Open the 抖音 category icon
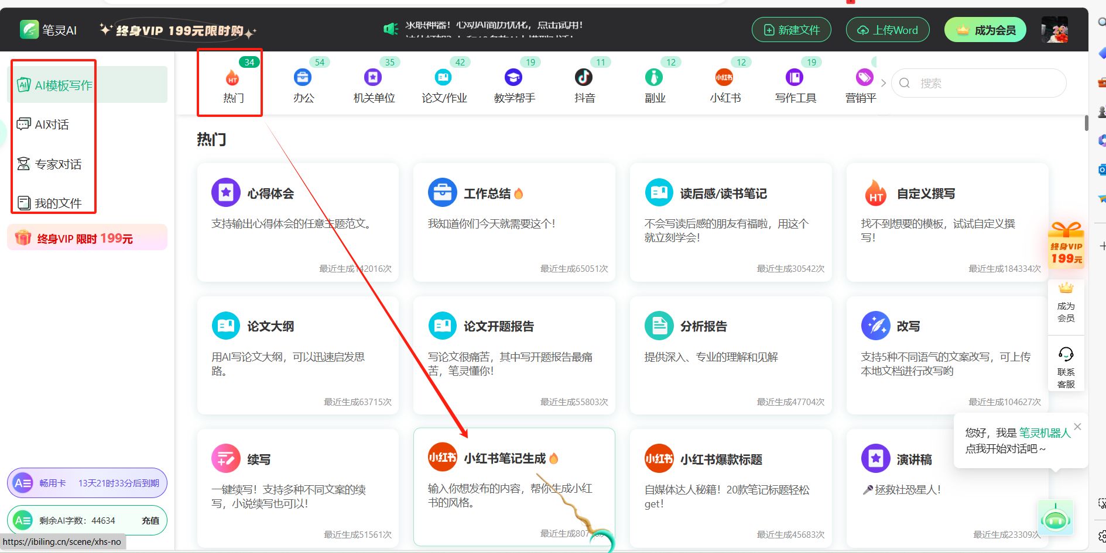The image size is (1106, 553). 584,77
